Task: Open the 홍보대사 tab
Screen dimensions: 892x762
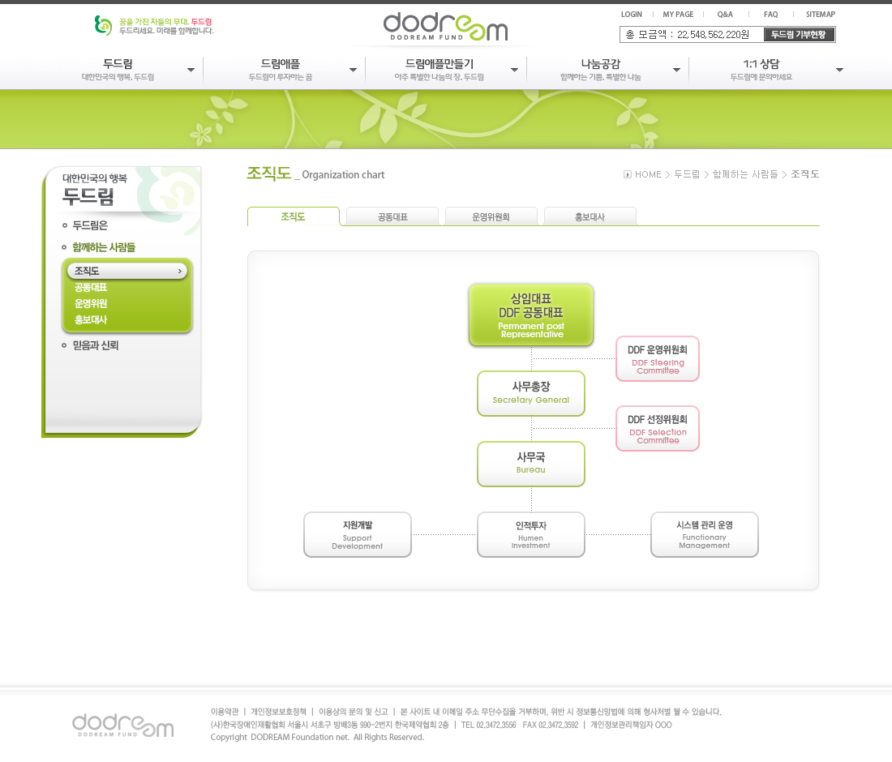Action: click(x=590, y=217)
